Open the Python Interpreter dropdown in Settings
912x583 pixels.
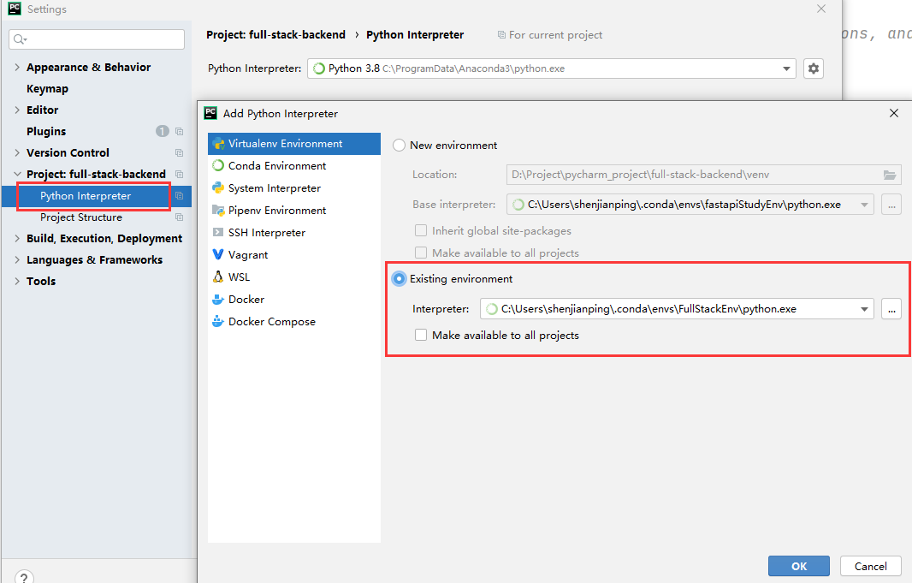[786, 68]
